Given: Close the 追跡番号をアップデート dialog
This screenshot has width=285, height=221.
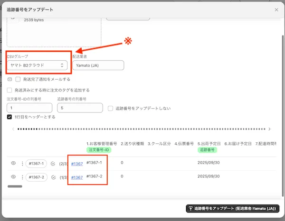Looking at the screenshot, I should coord(276,9).
